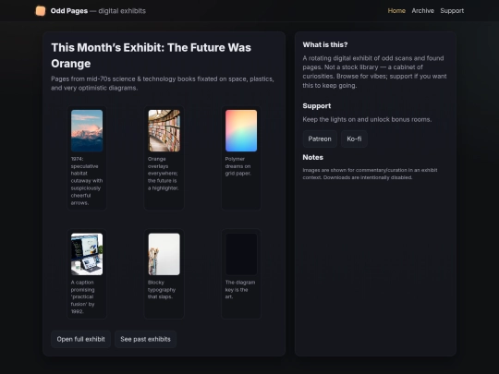This screenshot has width=499, height=374.
Task: Click the Odd Pages site title text
Action: point(69,11)
